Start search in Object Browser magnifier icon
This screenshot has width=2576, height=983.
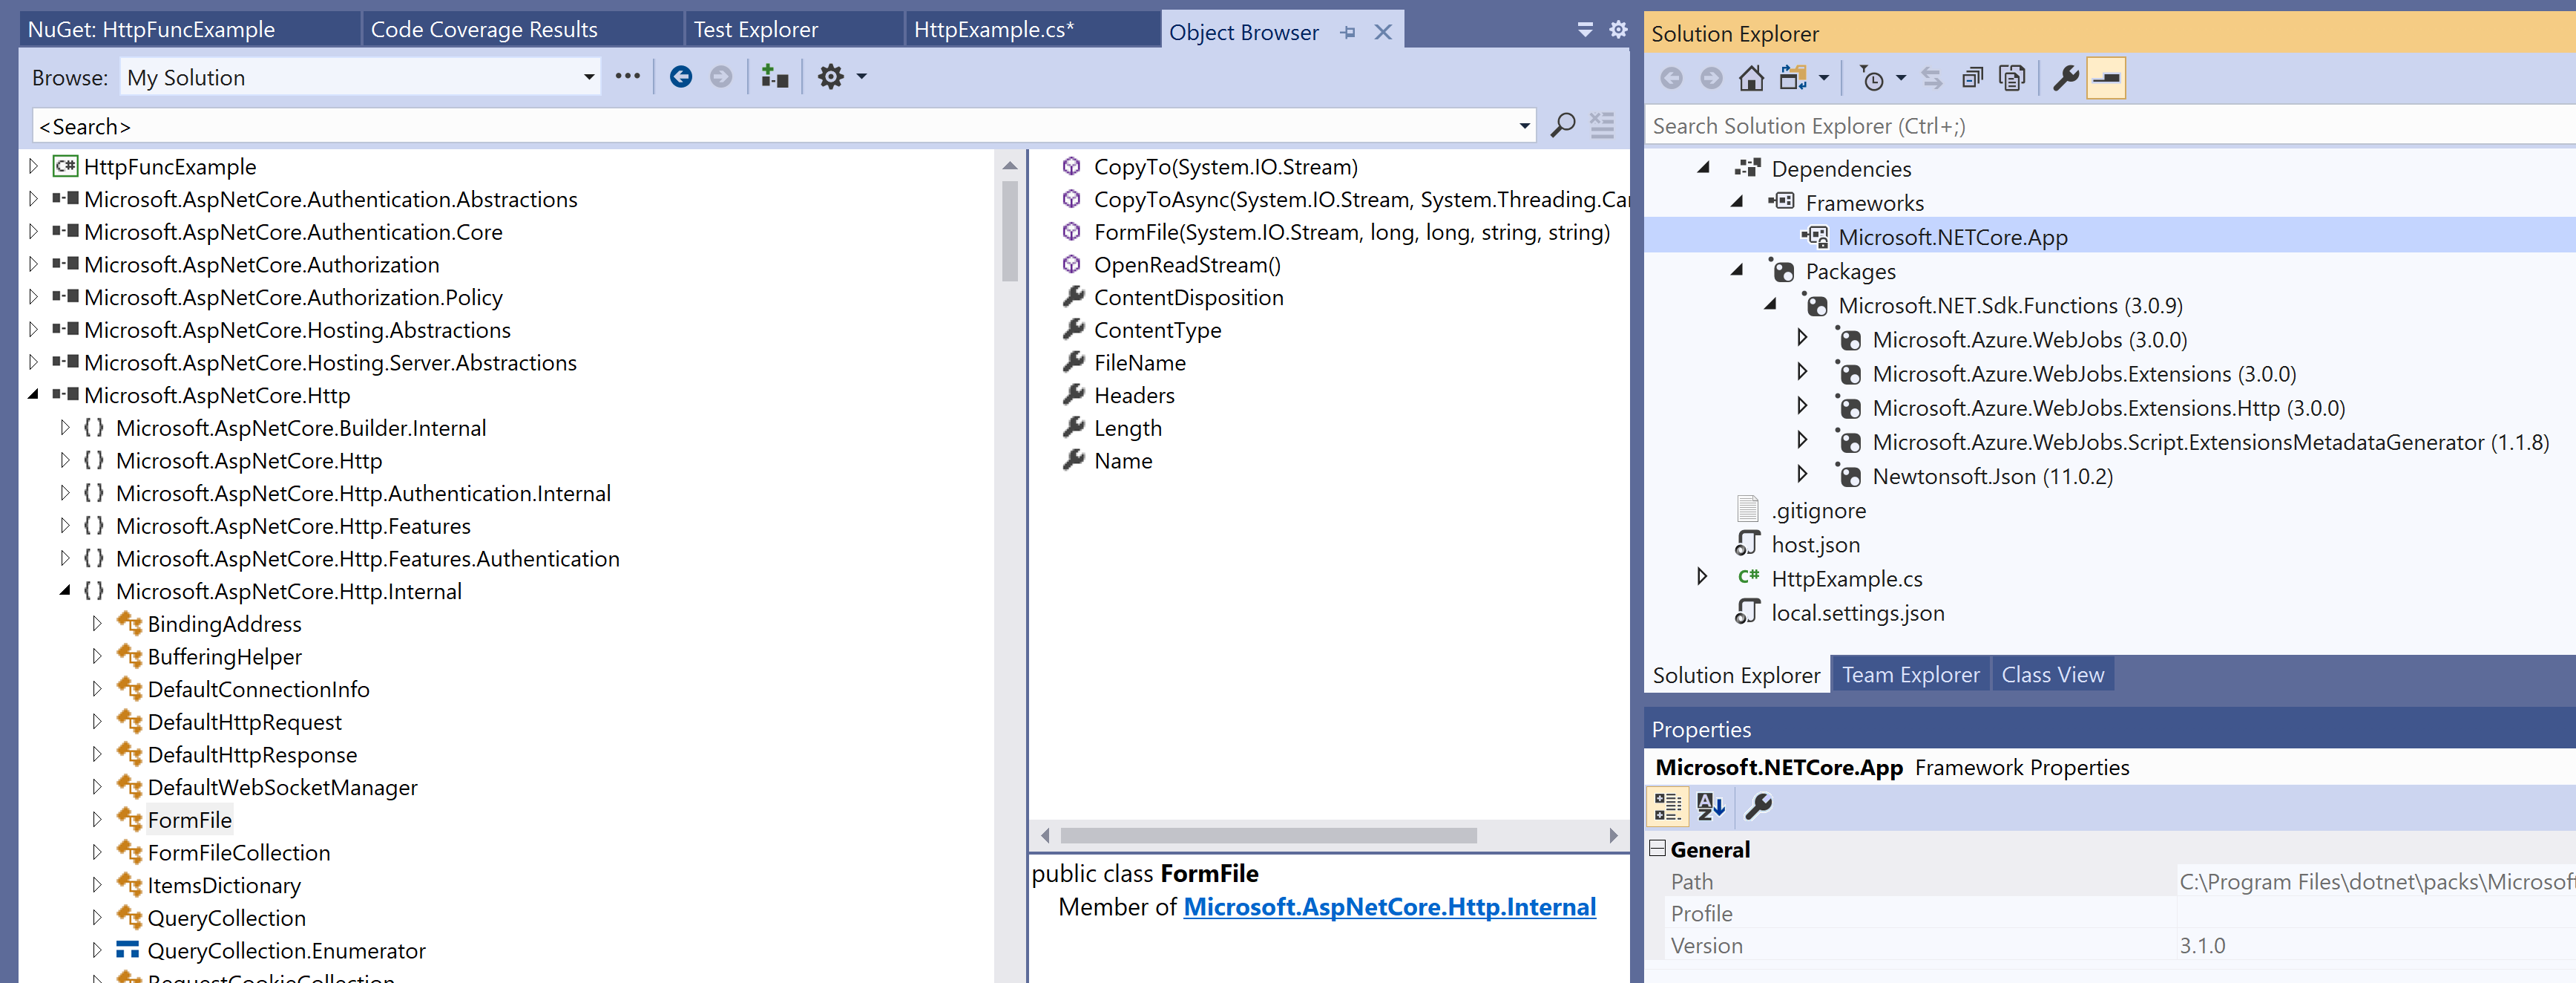tap(1562, 125)
